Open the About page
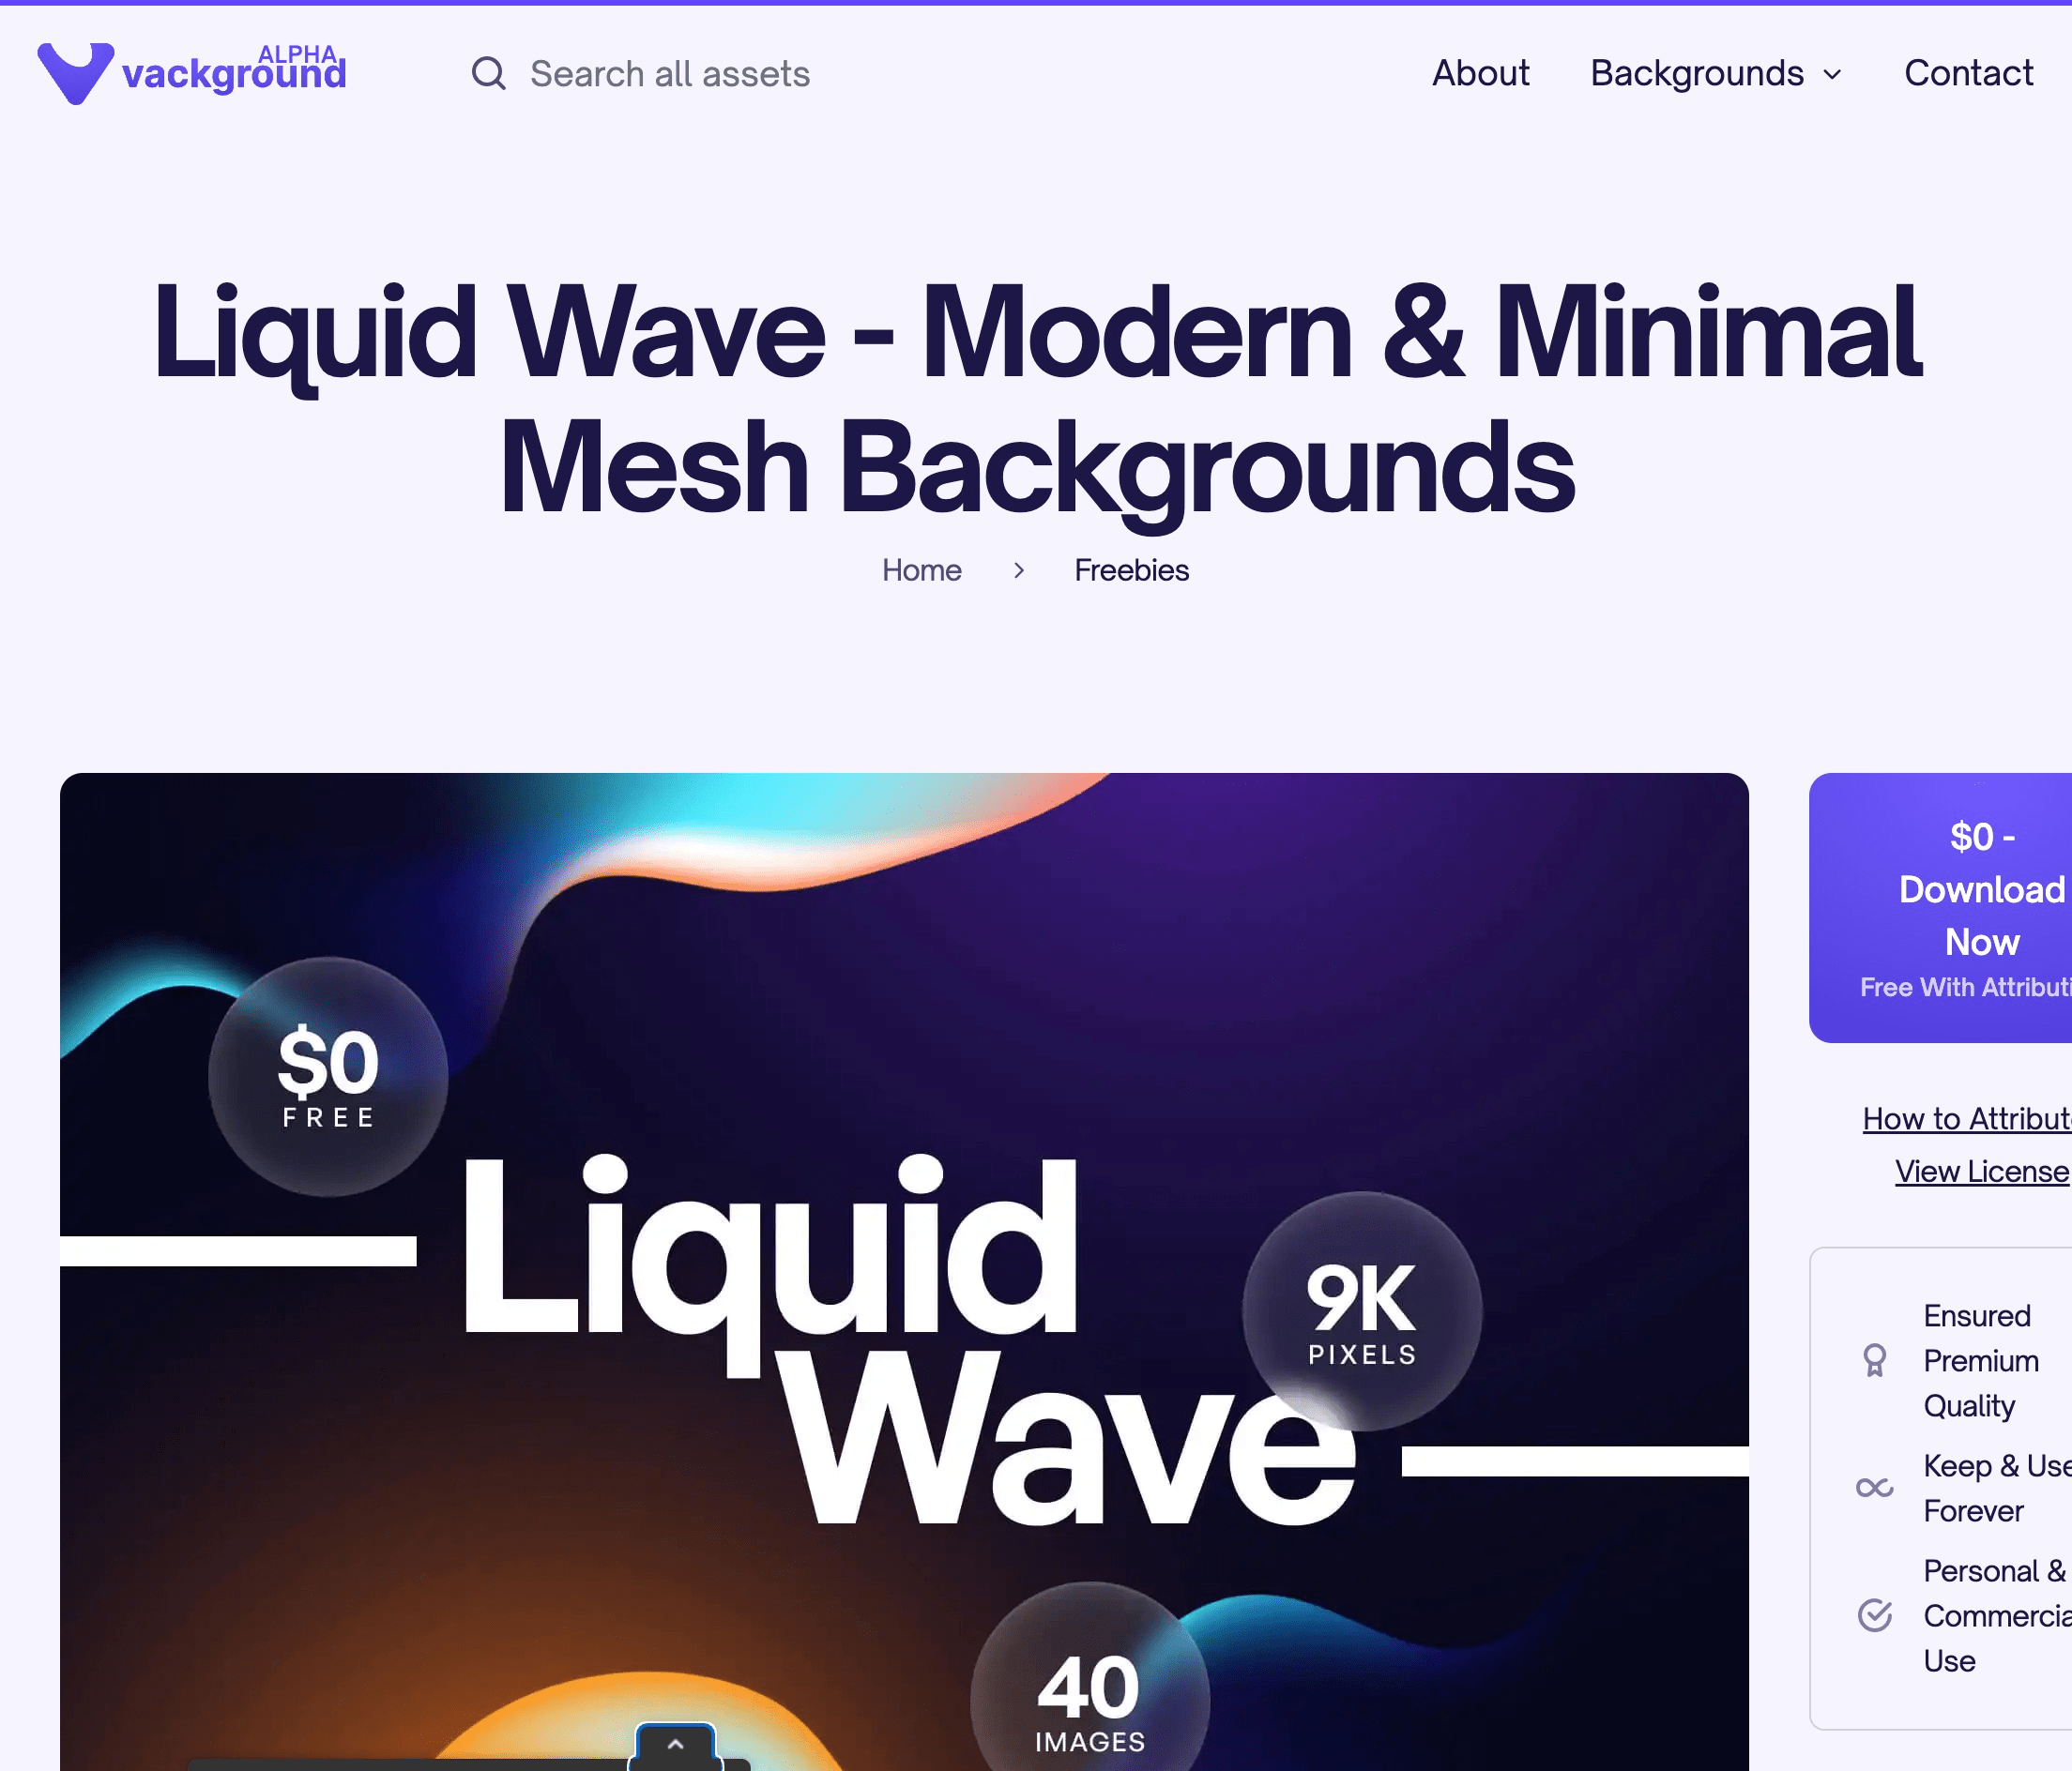The image size is (2072, 1771). click(1480, 73)
